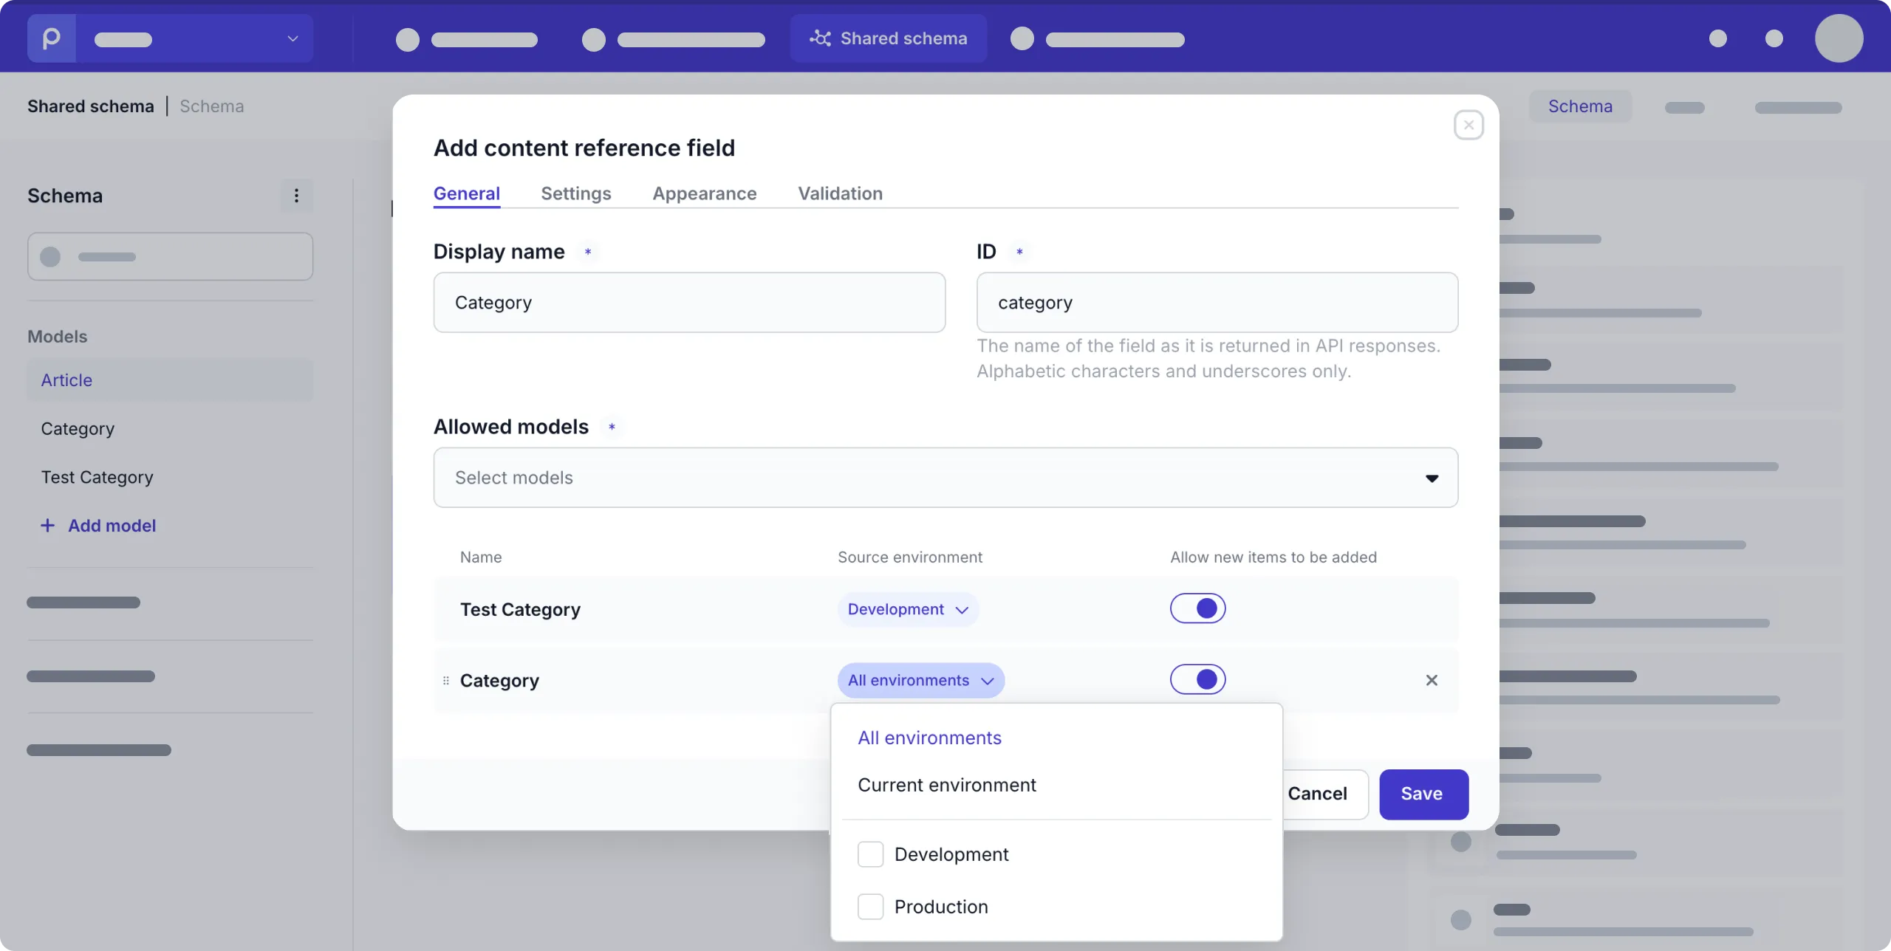The width and height of the screenshot is (1891, 951).
Task: Toggle allow new items for Test Category
Action: [x=1197, y=608]
